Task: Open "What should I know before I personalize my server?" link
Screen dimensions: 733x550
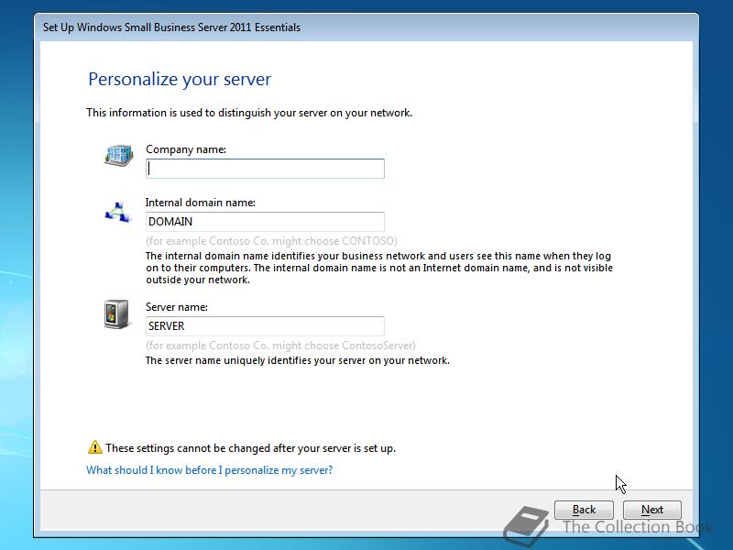Action: pyautogui.click(x=210, y=470)
